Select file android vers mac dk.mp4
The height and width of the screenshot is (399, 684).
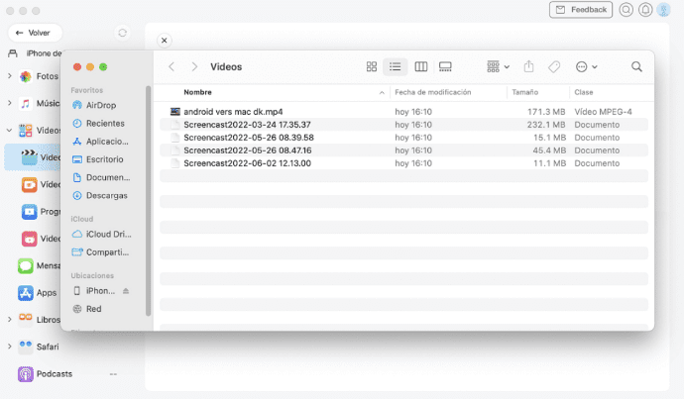coord(403,112)
